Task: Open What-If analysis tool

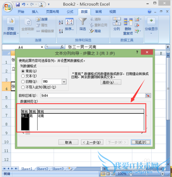Action: coord(137,31)
